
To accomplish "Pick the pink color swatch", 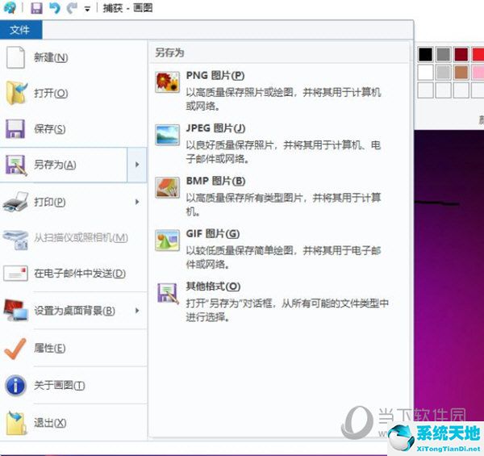I will pos(478,73).
